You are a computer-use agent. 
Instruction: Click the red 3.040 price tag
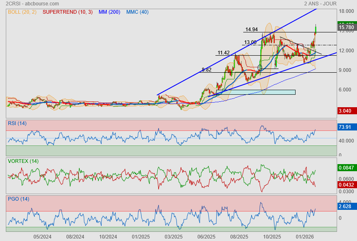pyautogui.click(x=346, y=111)
